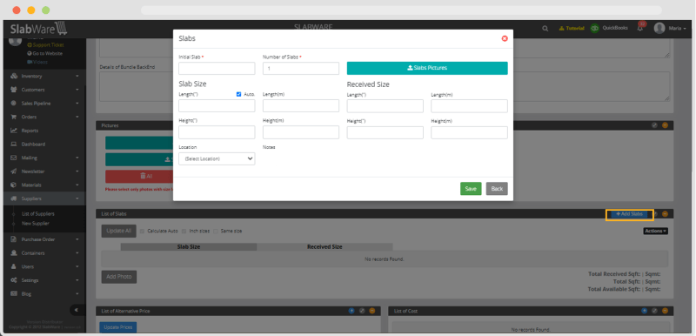
Task: Open the Actions dropdown in List of Slabs
Action: [x=655, y=231]
